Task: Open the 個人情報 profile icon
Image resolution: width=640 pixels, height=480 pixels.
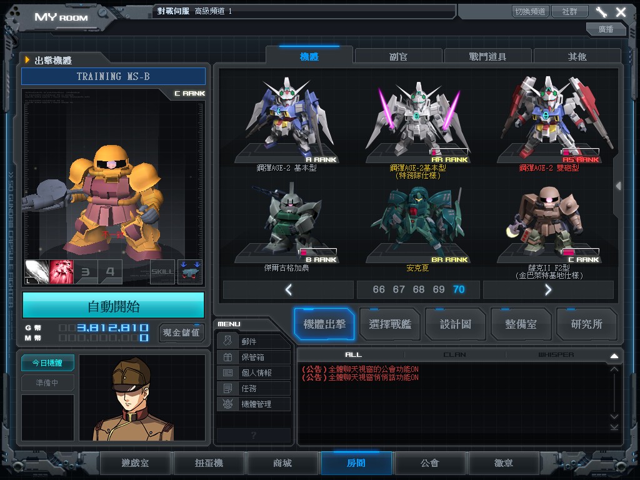Action: click(x=227, y=372)
